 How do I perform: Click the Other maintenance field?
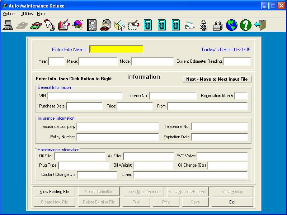point(190,175)
